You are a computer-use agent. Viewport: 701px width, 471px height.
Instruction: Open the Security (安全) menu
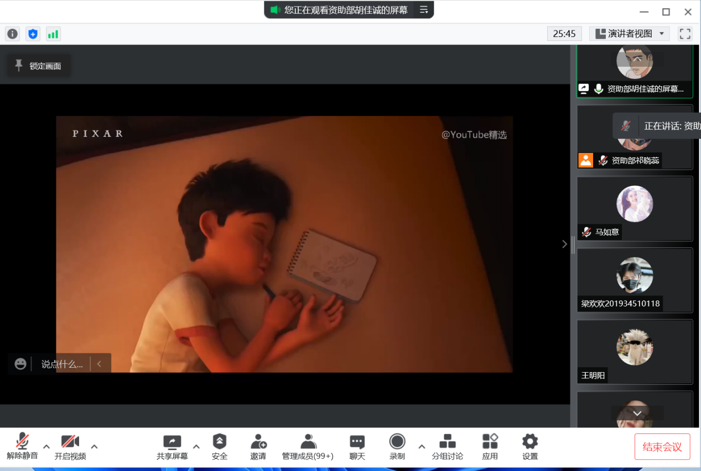click(x=220, y=447)
